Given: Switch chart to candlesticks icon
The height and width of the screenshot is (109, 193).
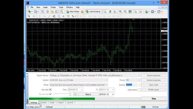Looking at the screenshot, I should point(110,12).
